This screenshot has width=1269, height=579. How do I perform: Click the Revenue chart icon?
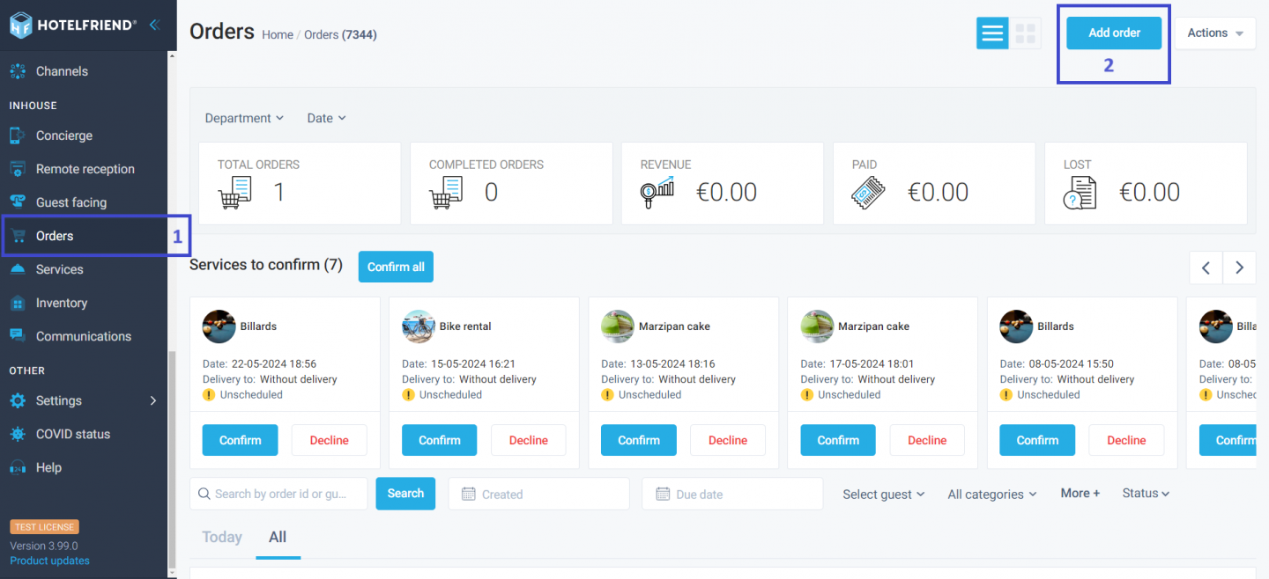click(657, 193)
